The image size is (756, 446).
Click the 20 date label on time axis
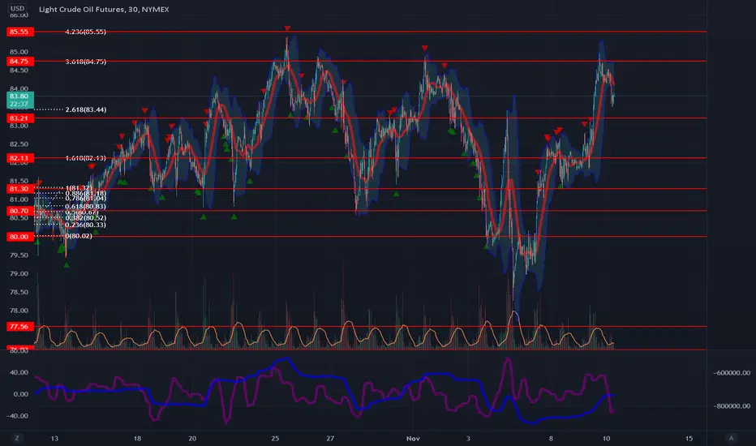pos(192,438)
